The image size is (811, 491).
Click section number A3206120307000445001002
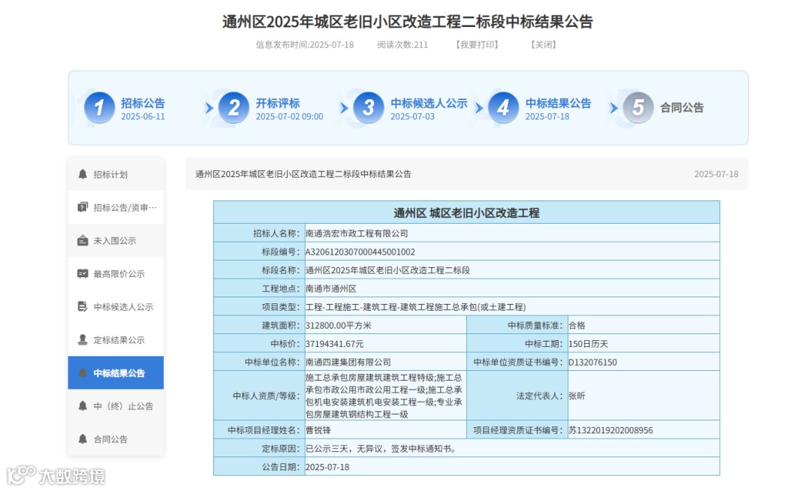(360, 252)
